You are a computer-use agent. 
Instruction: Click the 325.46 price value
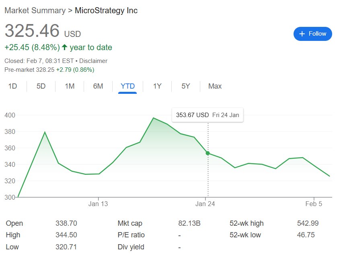pyautogui.click(x=32, y=30)
